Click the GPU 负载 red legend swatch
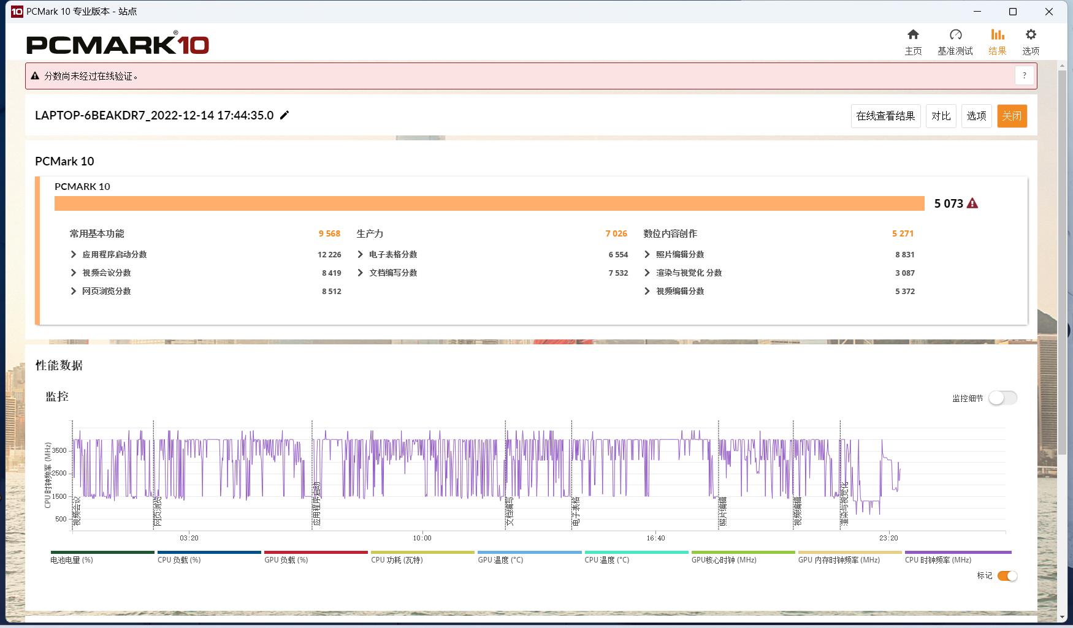This screenshot has width=1073, height=628. pyautogui.click(x=316, y=553)
